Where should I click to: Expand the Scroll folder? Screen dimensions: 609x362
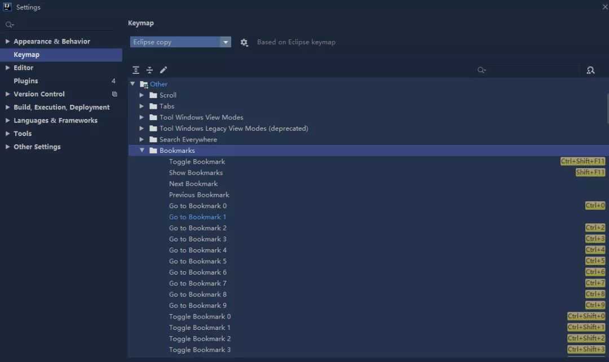142,95
